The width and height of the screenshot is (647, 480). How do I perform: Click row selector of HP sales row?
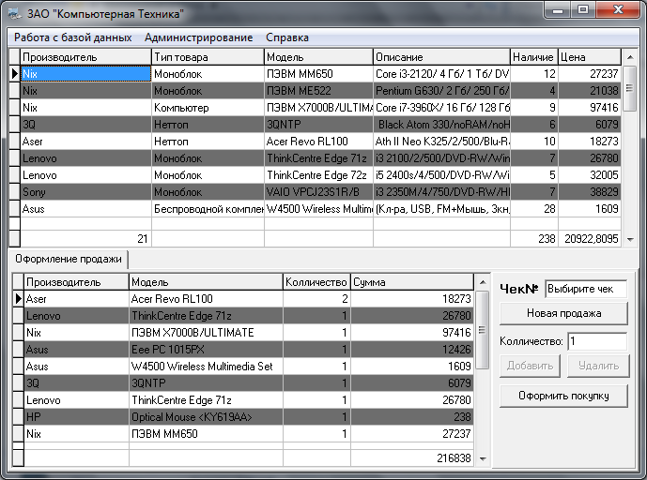18,417
